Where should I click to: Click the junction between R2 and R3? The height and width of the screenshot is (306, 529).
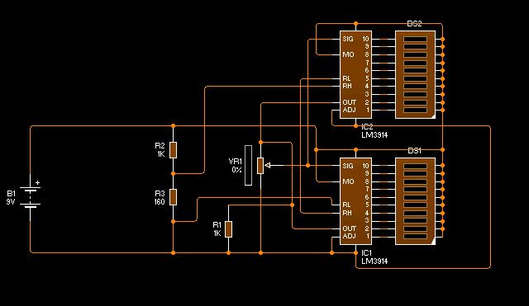point(173,173)
